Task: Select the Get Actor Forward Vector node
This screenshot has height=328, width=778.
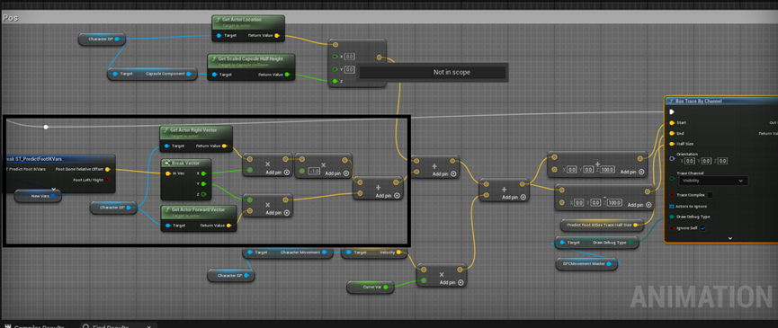Action: coord(199,218)
